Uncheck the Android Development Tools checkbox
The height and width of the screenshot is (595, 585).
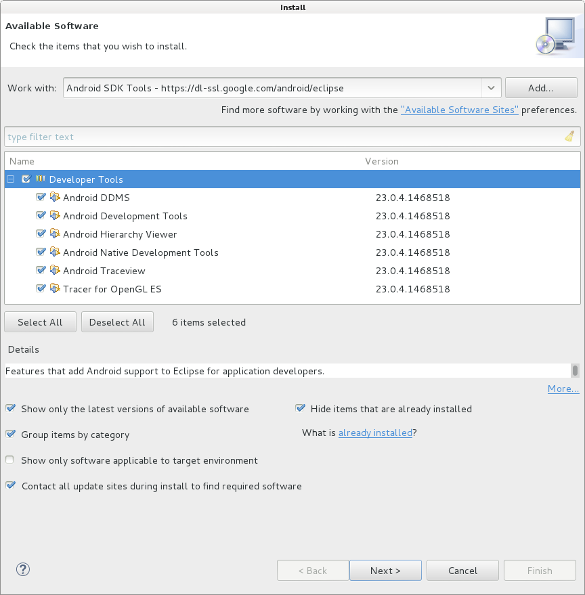point(41,215)
